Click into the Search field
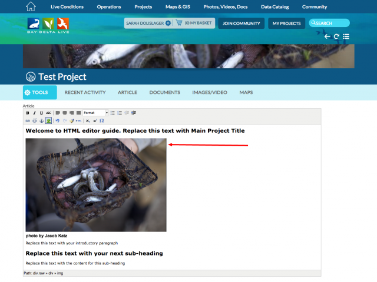 [x=332, y=23]
